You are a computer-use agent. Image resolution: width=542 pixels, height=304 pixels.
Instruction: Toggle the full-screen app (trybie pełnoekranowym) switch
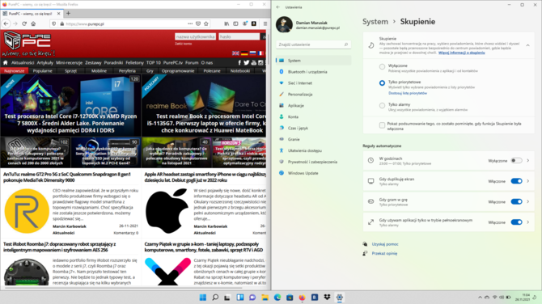[516, 222]
